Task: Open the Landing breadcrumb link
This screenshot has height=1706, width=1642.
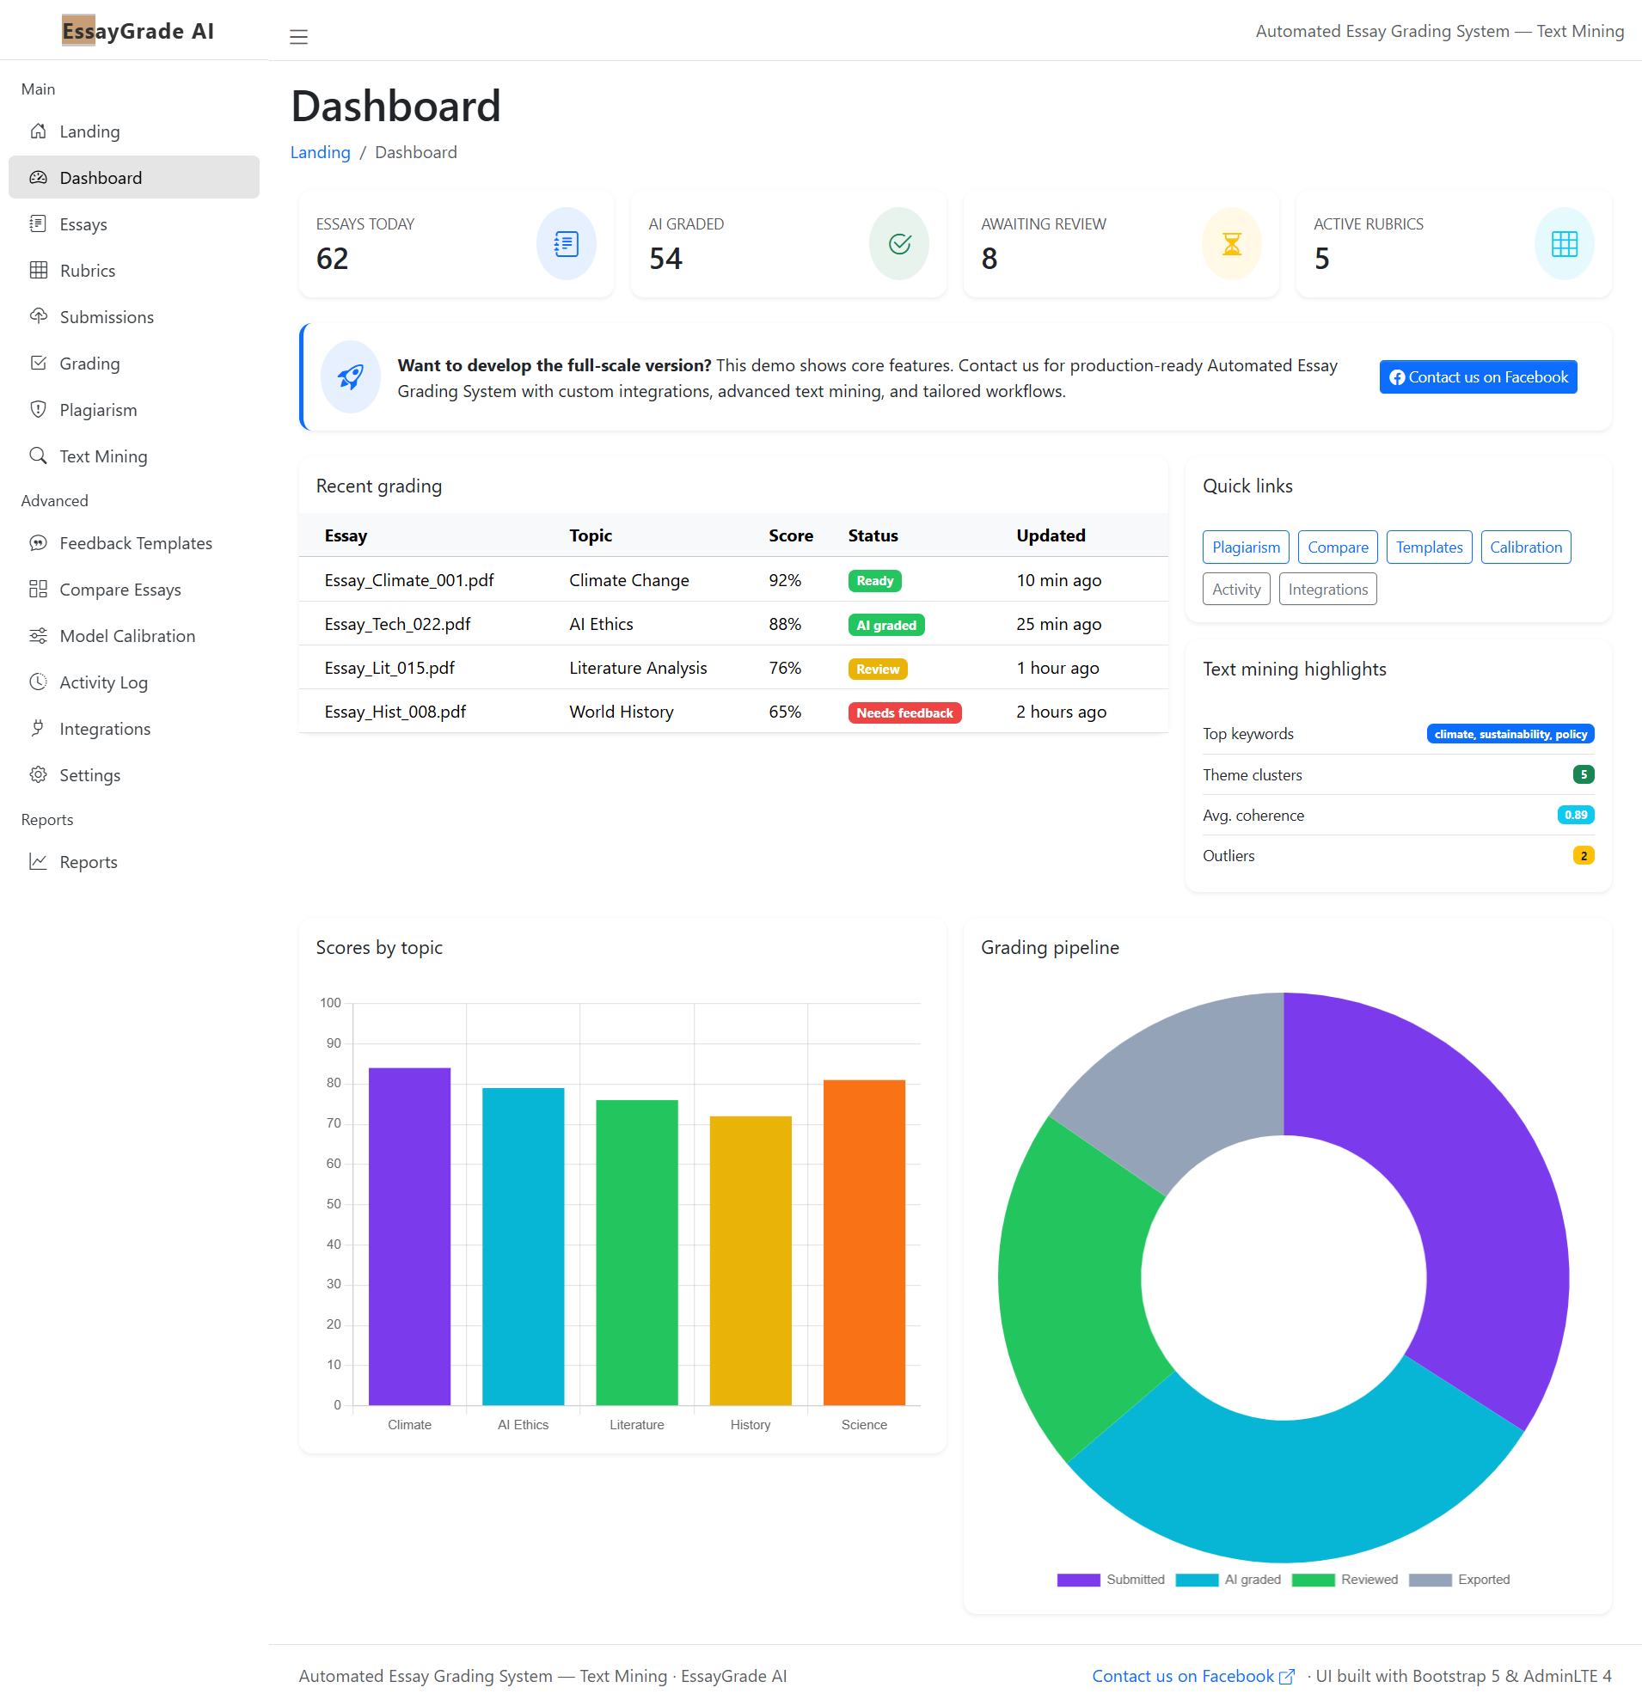Action: (x=320, y=152)
